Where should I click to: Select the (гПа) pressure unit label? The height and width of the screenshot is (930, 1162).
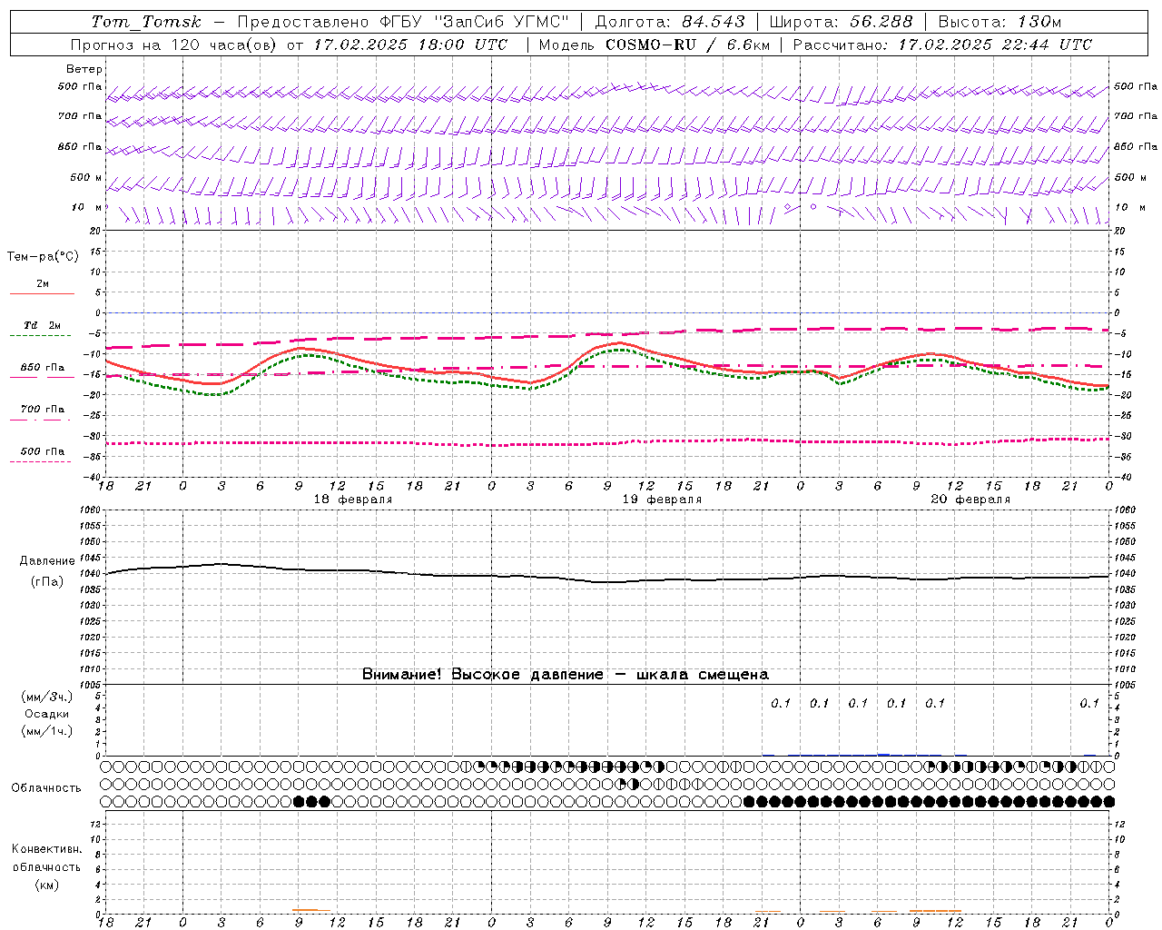tap(47, 581)
